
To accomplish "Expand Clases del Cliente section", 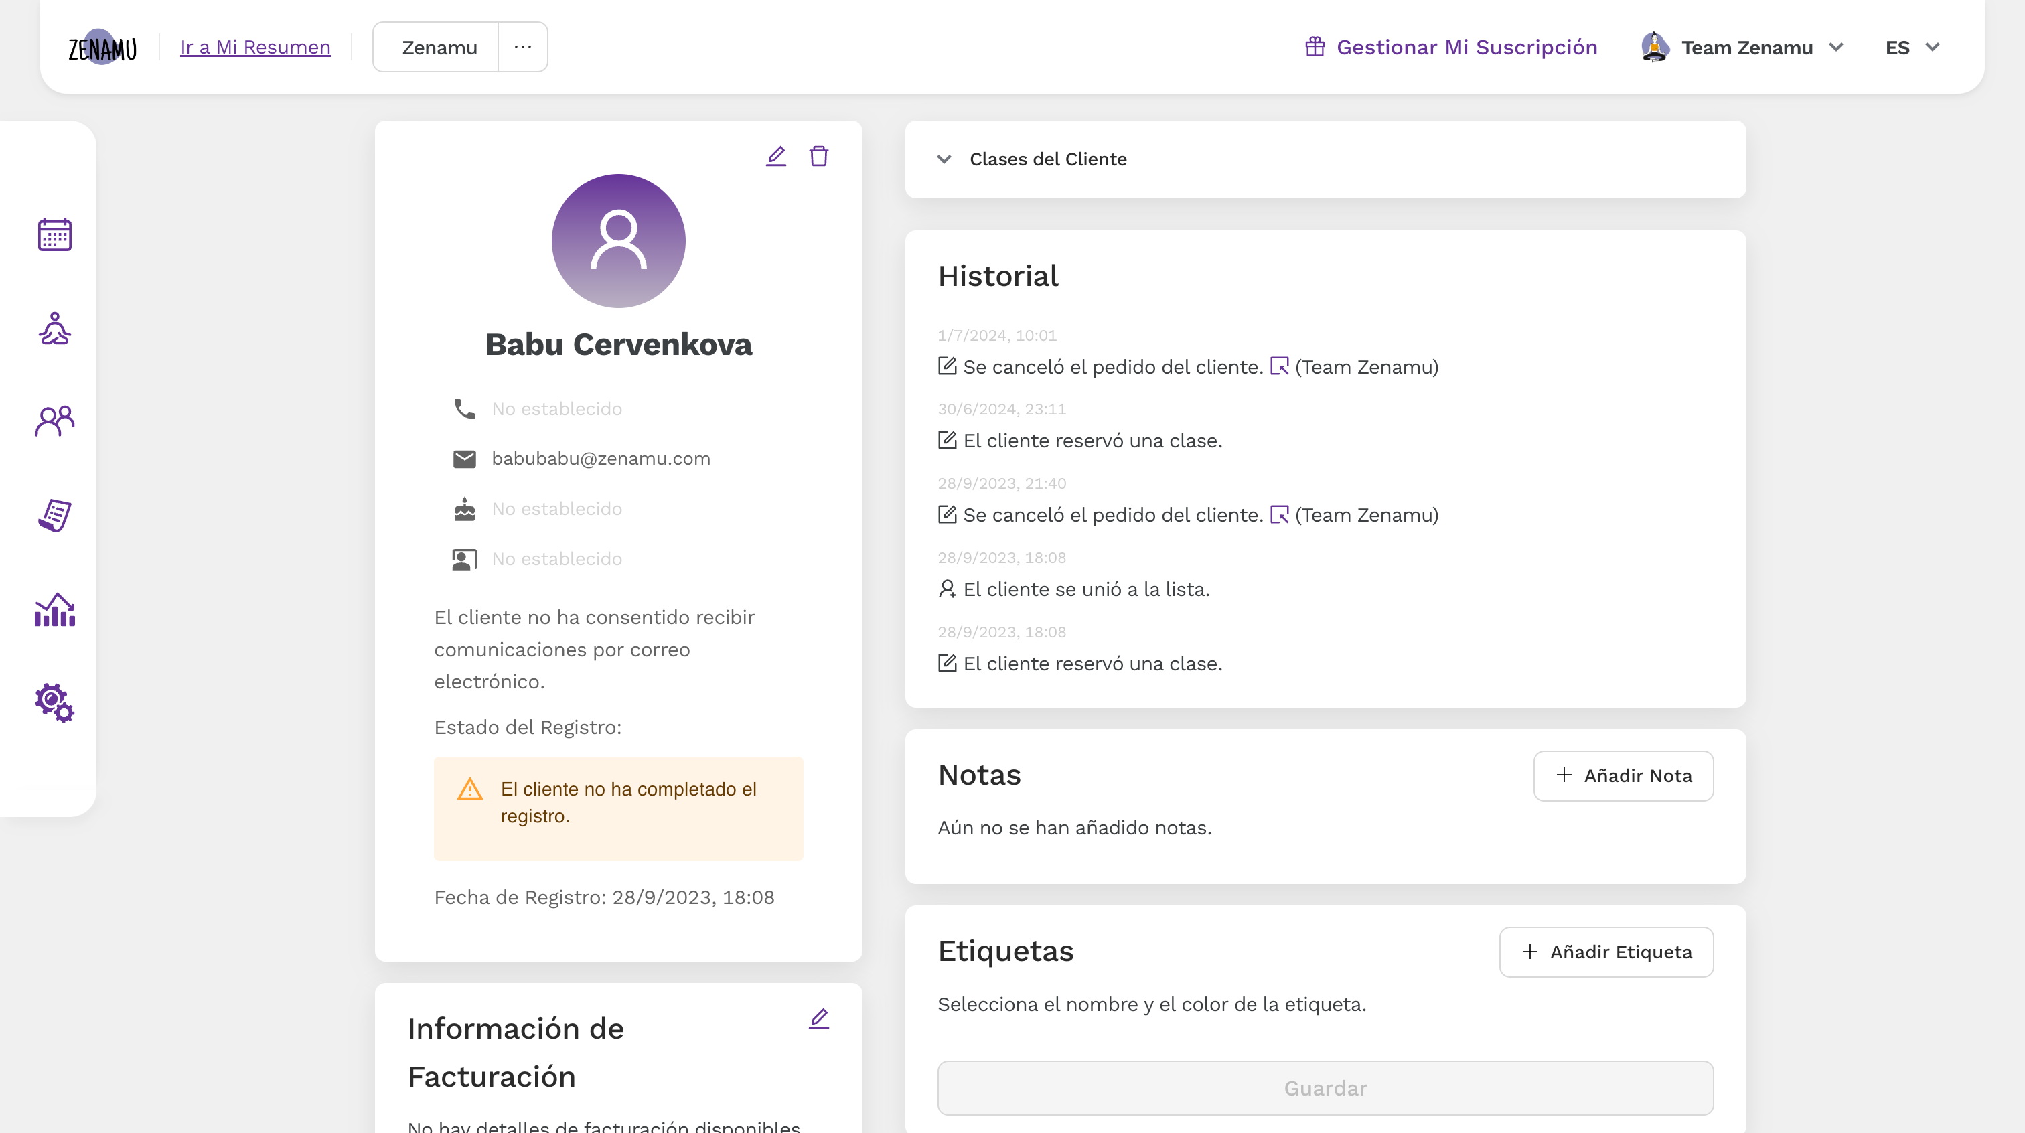I will pyautogui.click(x=1325, y=159).
